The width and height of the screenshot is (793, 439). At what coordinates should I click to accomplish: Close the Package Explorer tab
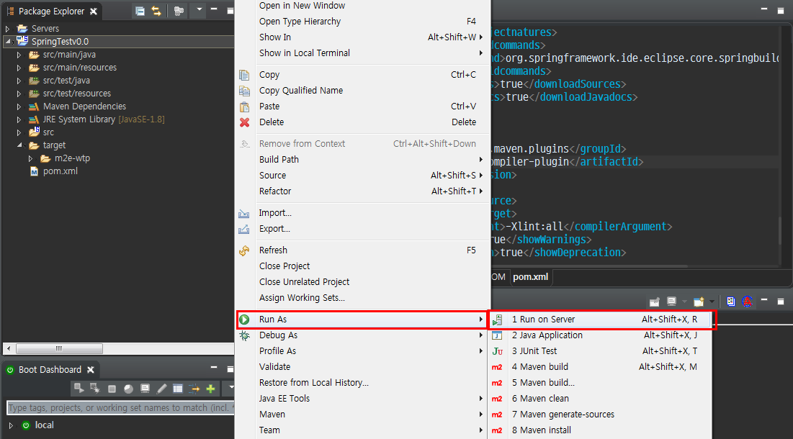coord(94,11)
